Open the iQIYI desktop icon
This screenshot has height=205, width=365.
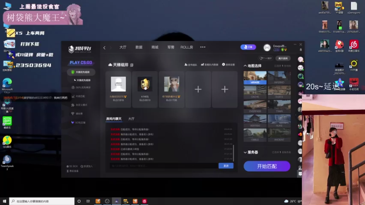(7, 123)
